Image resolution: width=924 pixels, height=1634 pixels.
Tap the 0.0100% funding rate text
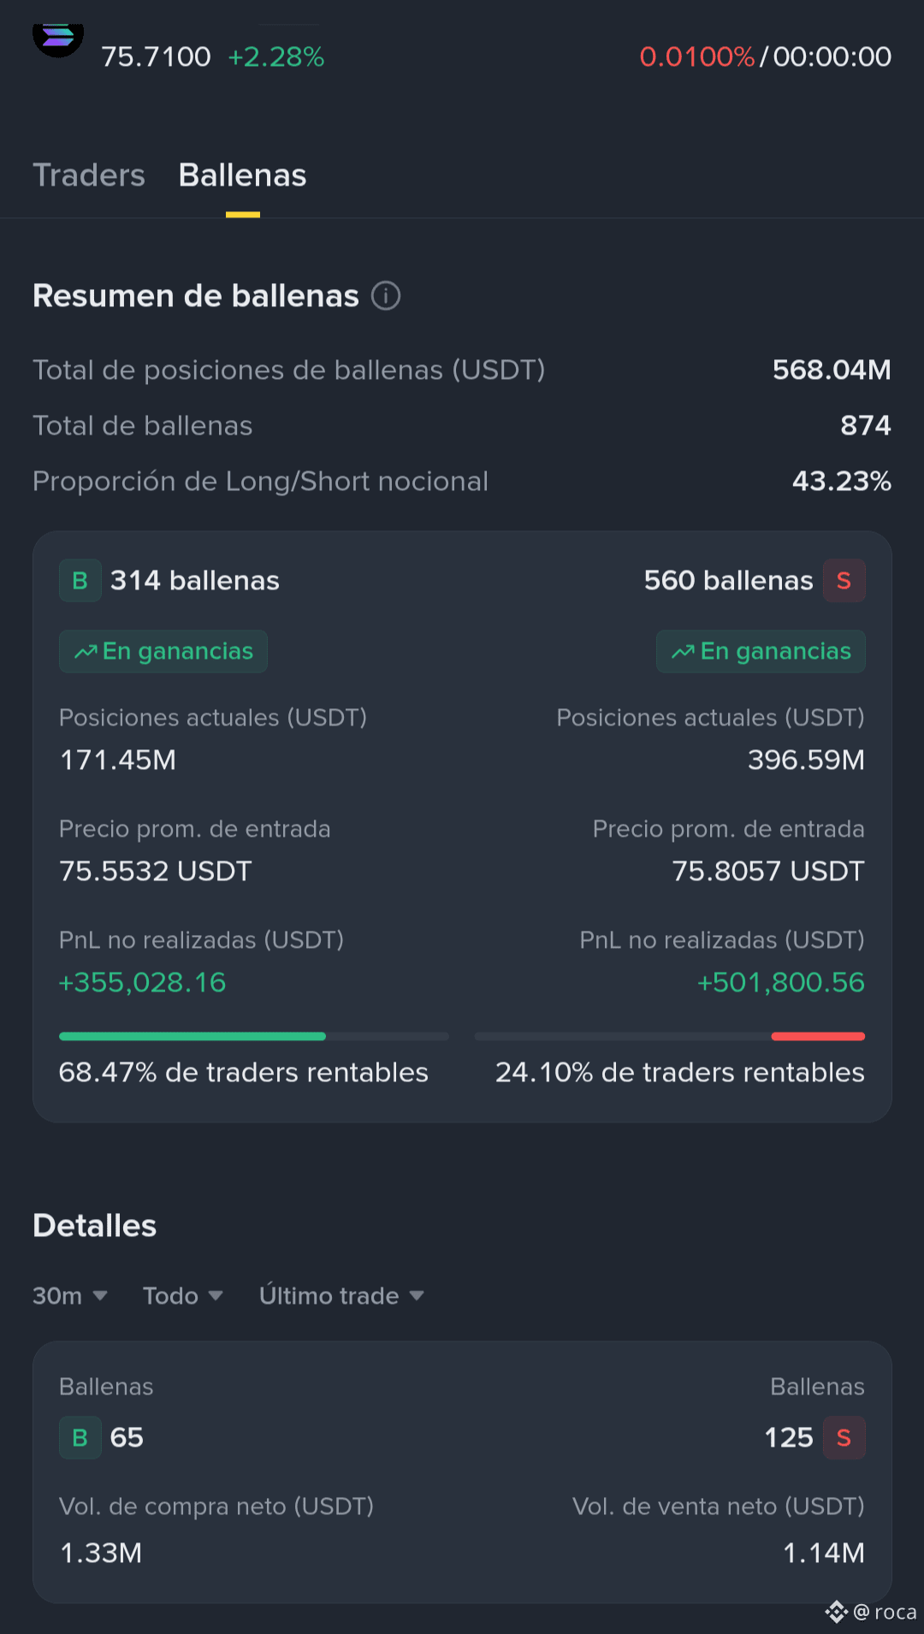[697, 57]
